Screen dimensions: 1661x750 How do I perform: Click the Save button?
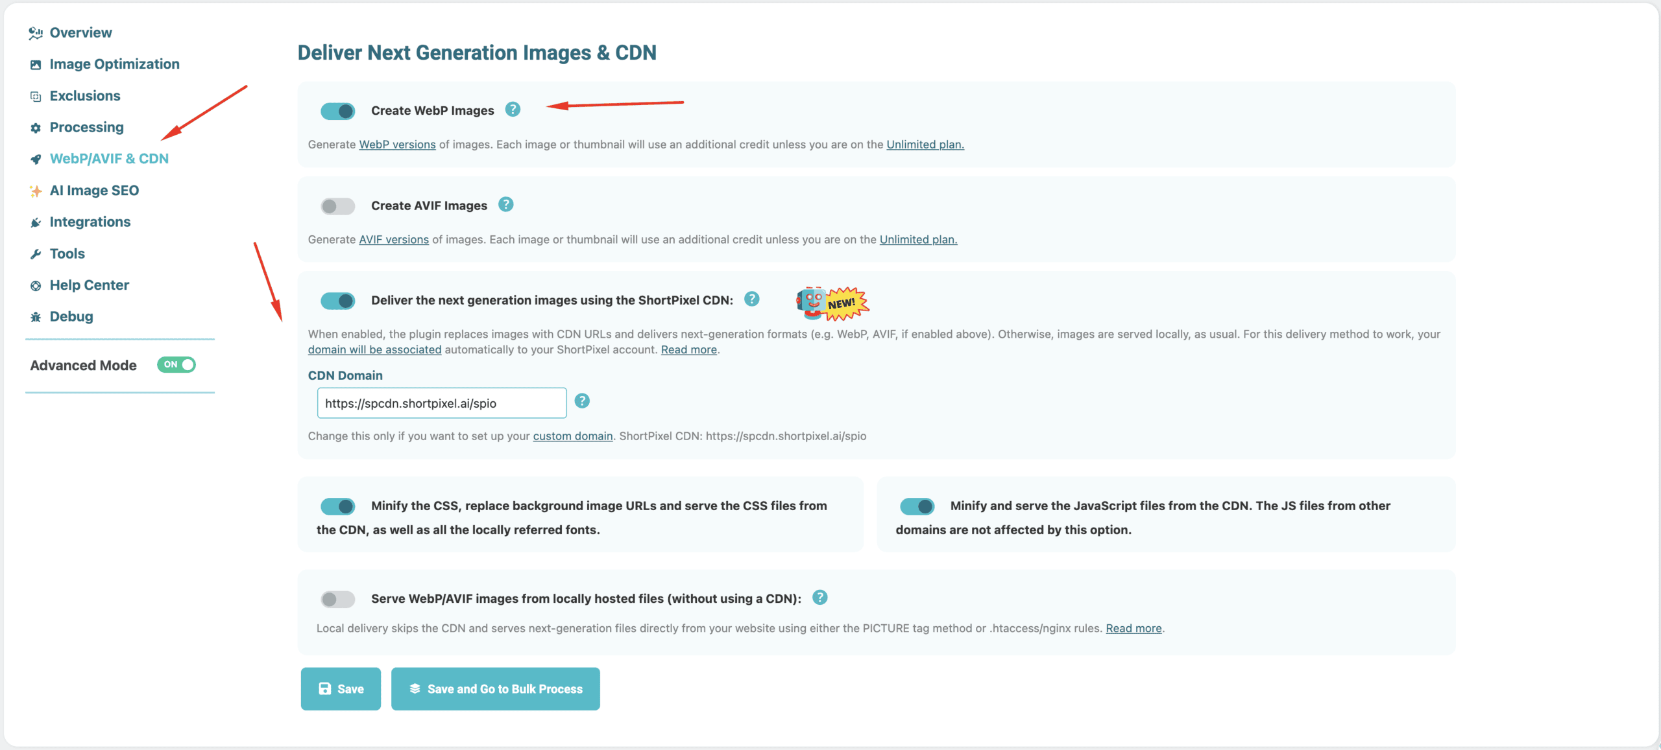pos(341,689)
